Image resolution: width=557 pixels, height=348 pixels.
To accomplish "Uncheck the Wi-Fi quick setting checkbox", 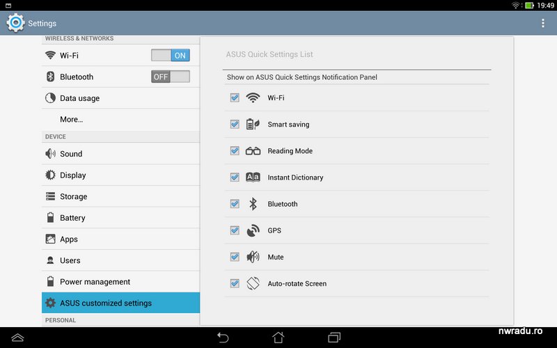I will 235,97.
